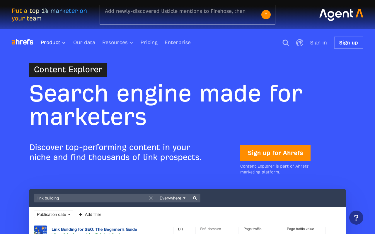Clear the link building search with X

(x=151, y=198)
